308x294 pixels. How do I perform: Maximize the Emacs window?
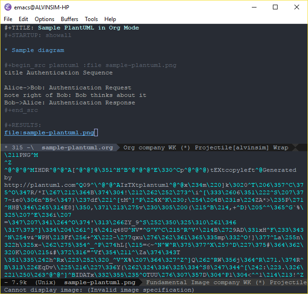pos(275,7)
